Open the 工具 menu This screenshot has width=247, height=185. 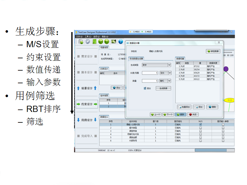tap(88, 36)
